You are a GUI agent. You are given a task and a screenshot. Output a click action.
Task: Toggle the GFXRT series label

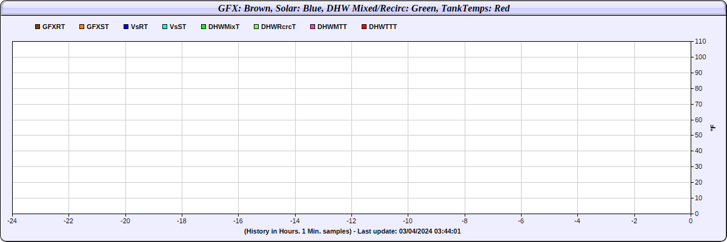tap(54, 27)
